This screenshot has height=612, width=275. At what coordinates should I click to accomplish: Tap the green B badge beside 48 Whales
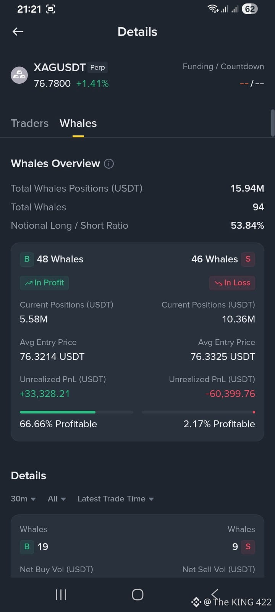pyautogui.click(x=27, y=259)
